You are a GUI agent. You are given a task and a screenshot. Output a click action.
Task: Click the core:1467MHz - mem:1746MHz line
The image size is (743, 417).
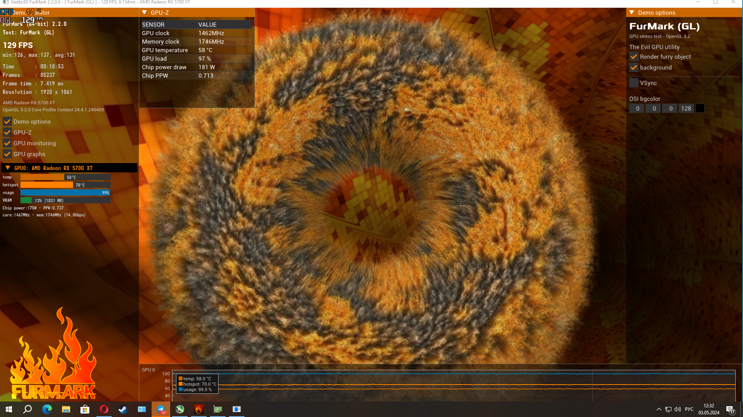coord(44,215)
